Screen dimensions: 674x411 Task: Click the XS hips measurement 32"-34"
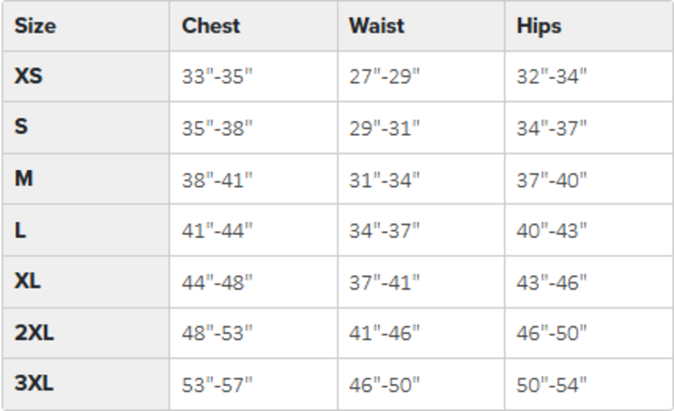tap(552, 76)
